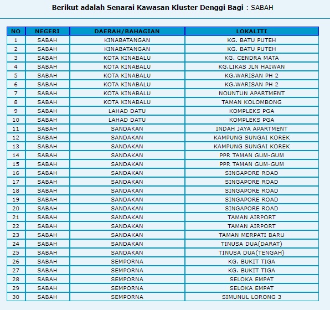Click the NOUNTUN APARTMENT cell
Image resolution: width=330 pixels, height=310 pixels.
252,93
